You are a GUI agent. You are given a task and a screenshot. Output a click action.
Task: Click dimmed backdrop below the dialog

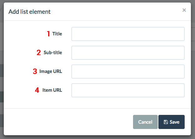pyautogui.click(x=94, y=137)
